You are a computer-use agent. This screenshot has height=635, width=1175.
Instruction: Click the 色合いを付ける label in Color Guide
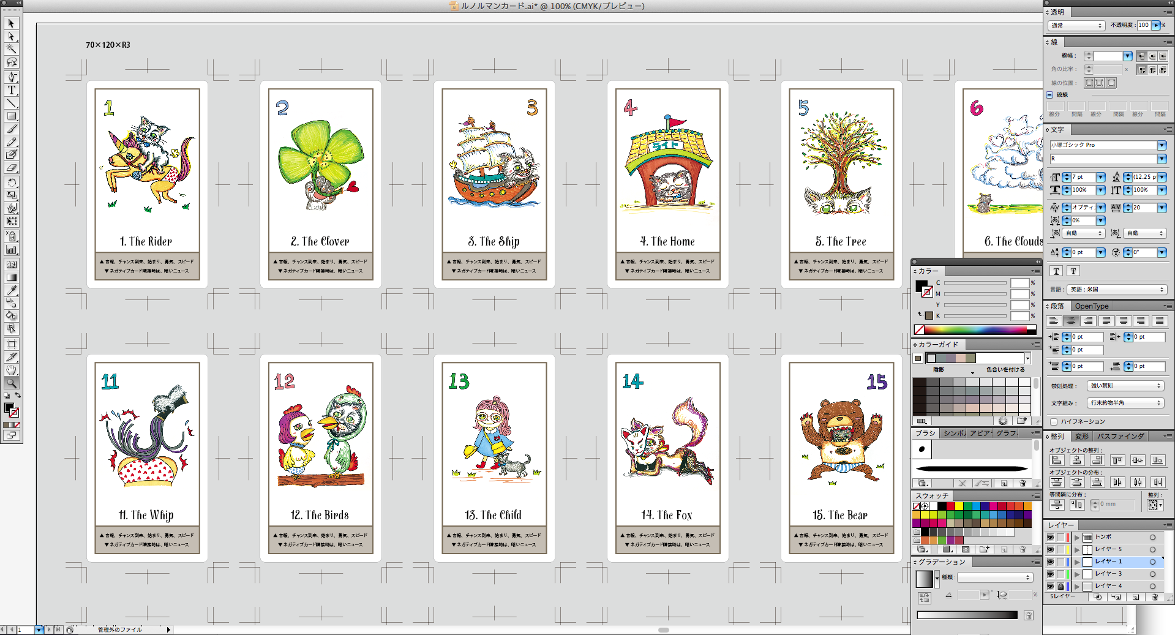click(x=1005, y=370)
